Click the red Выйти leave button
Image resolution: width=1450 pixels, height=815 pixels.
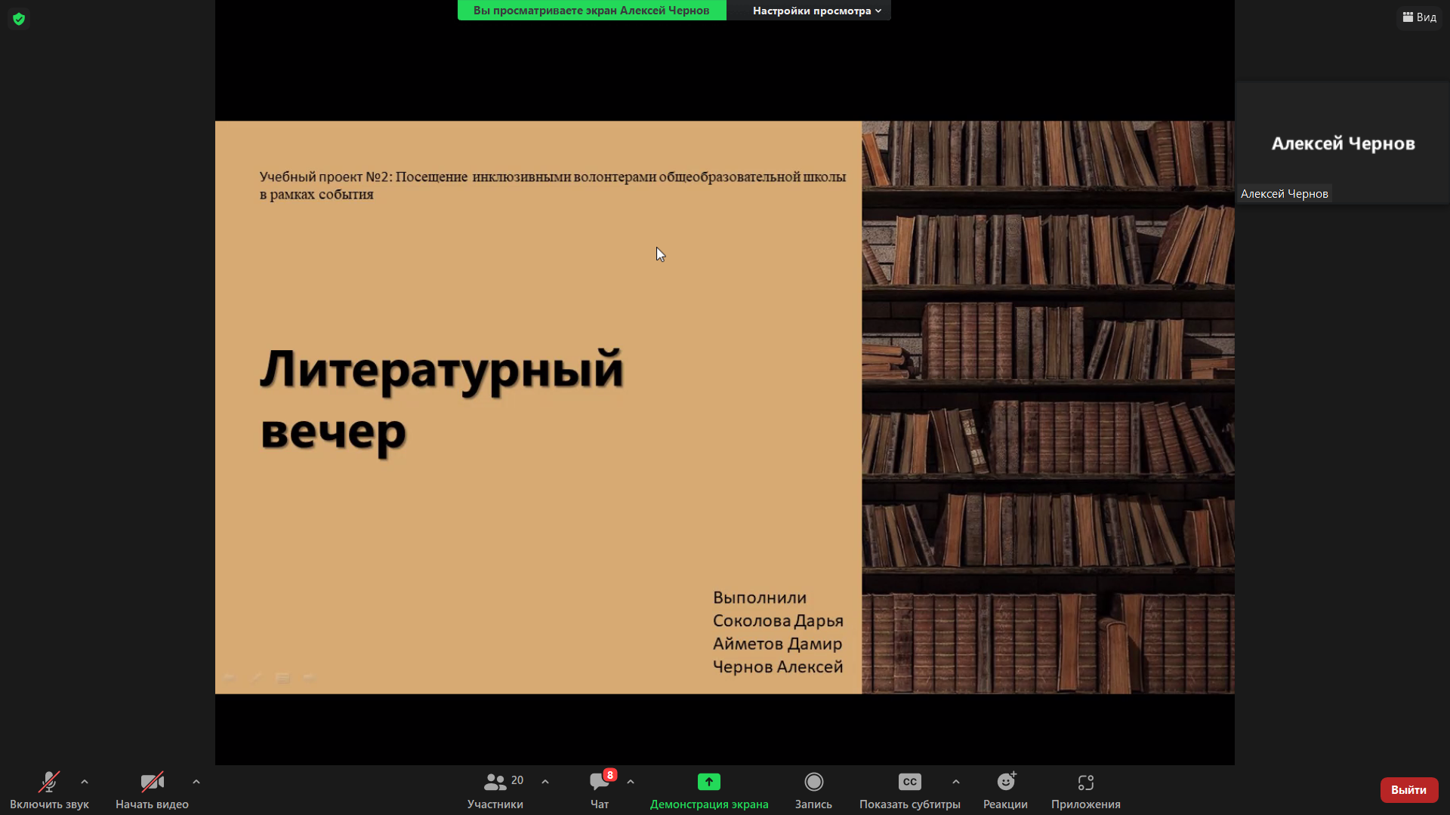point(1408,789)
